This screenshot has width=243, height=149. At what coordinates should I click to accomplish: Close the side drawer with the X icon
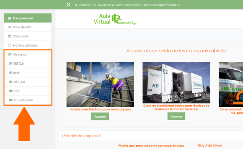pyautogui.click(x=68, y=4)
